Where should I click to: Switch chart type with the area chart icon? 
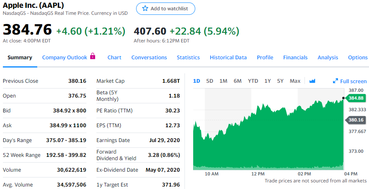tap(312, 81)
